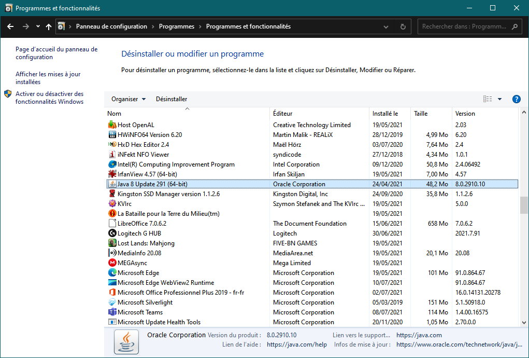Expand chevron after Panneau de configuration

click(x=153, y=26)
